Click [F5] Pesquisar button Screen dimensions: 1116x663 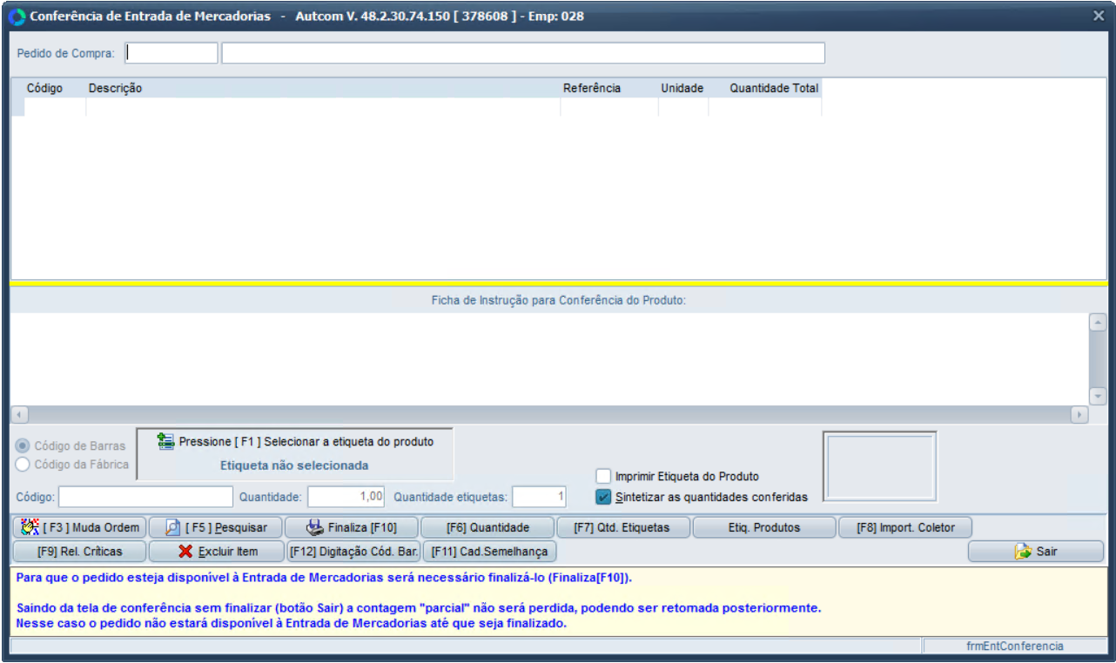(x=216, y=527)
